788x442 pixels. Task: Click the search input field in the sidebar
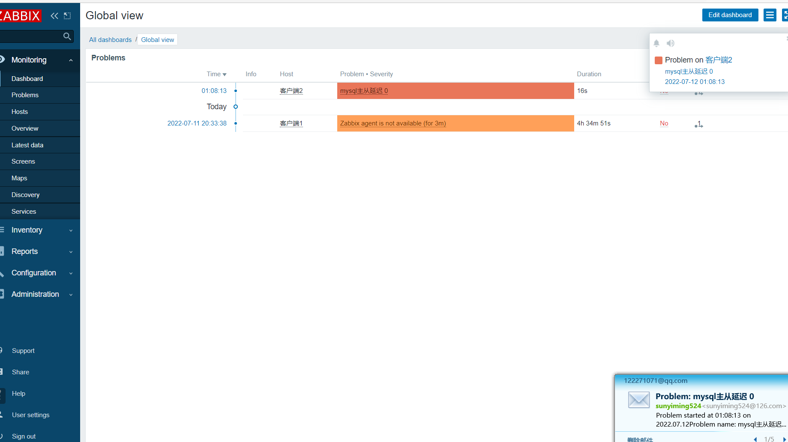coord(31,36)
